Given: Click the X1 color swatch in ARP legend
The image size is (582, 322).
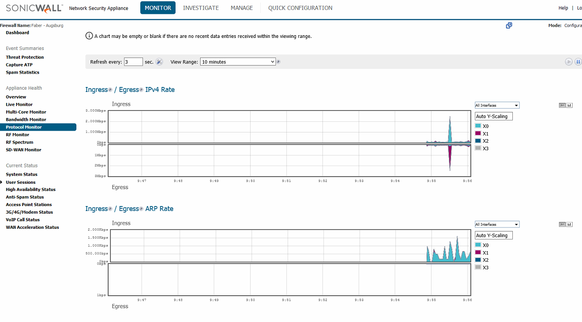Looking at the screenshot, I should (x=478, y=252).
